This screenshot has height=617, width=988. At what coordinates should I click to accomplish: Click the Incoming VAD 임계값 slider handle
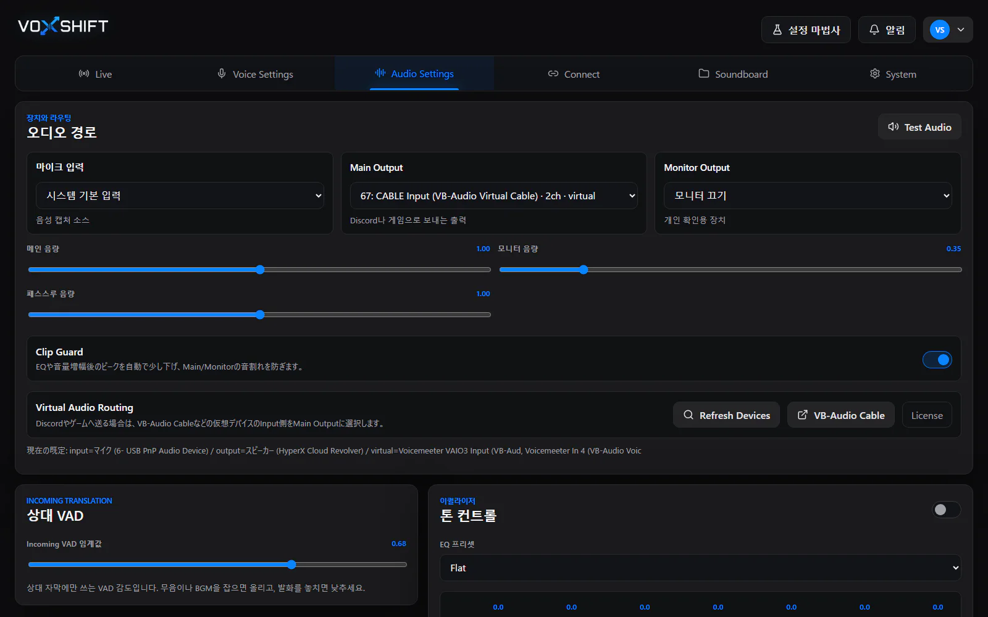291,565
